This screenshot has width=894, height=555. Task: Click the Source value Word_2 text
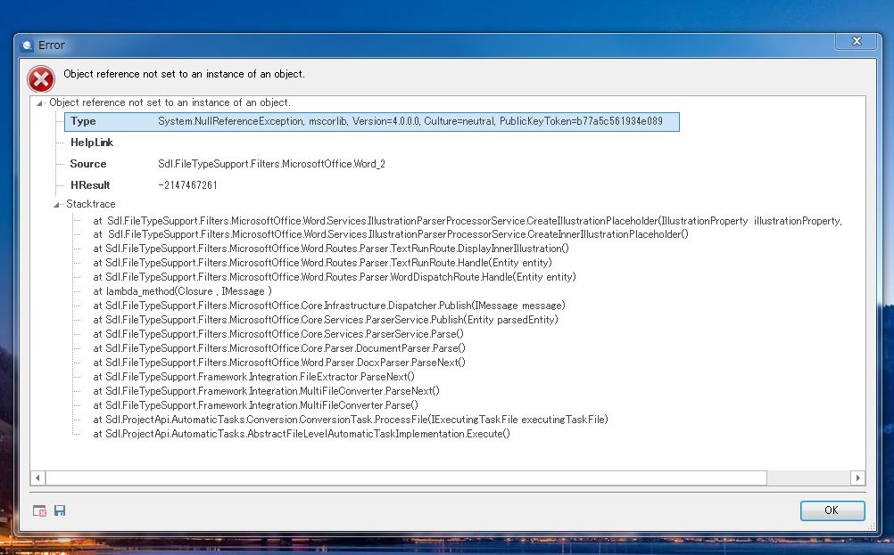(x=271, y=164)
